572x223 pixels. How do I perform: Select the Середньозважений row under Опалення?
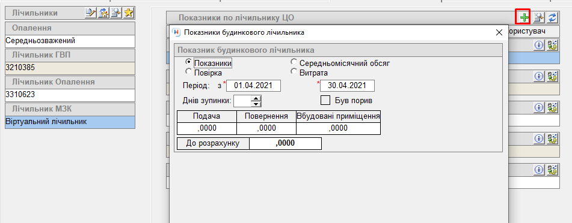70,41
